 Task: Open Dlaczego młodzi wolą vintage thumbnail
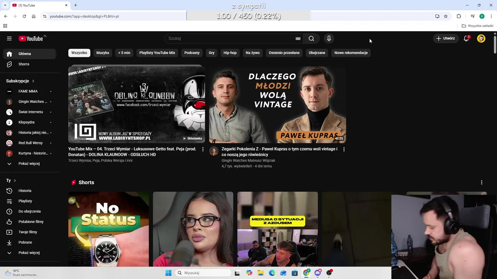[278, 104]
